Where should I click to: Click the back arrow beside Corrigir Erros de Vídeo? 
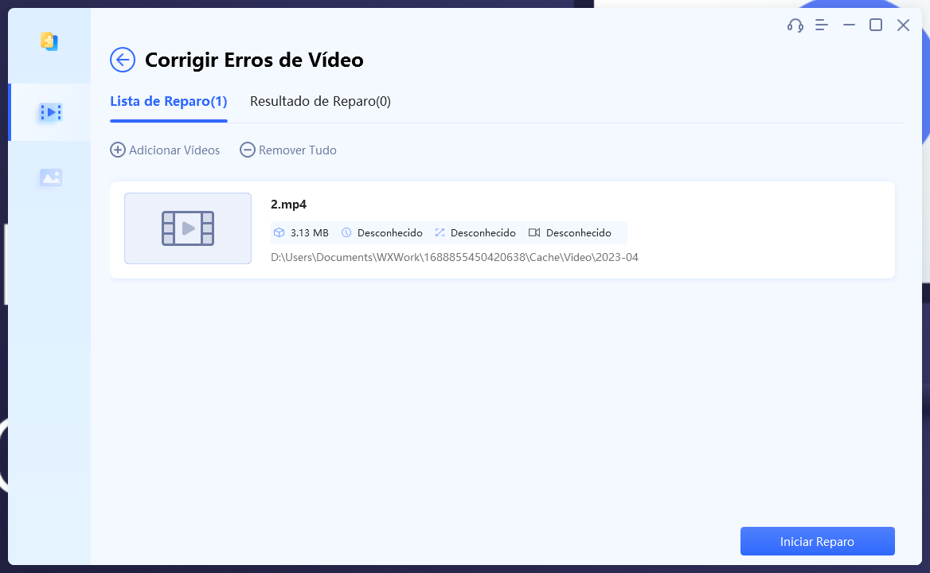point(122,60)
